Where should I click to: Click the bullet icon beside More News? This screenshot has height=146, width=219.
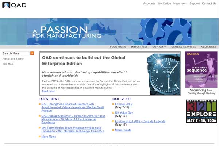(x=39, y=137)
